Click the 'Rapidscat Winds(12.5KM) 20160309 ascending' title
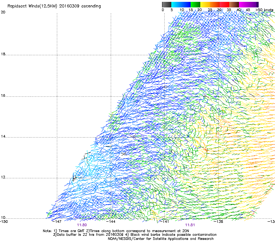 54,6
